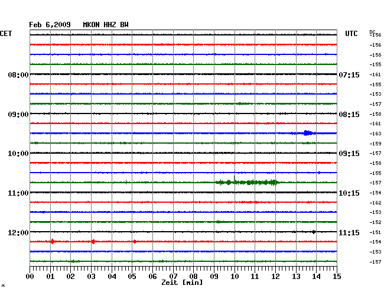Click the "15" minute axis label
The image size is (384, 292).
click(337, 276)
